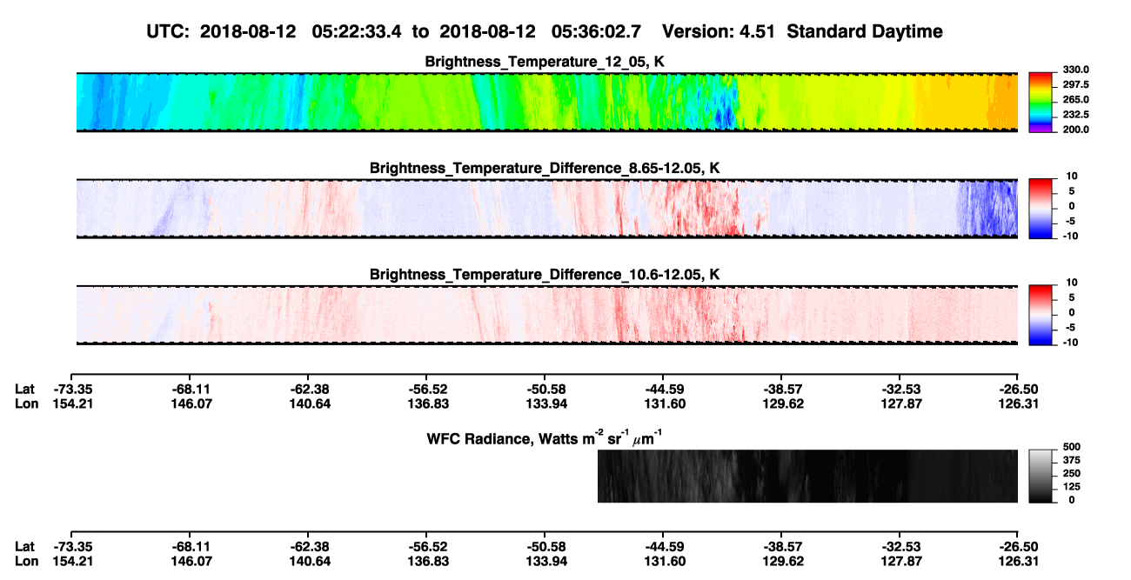The width and height of the screenshot is (1131, 580).
Task: Click the 'Lon' label of the axis below WFC panel
Action: 26,561
